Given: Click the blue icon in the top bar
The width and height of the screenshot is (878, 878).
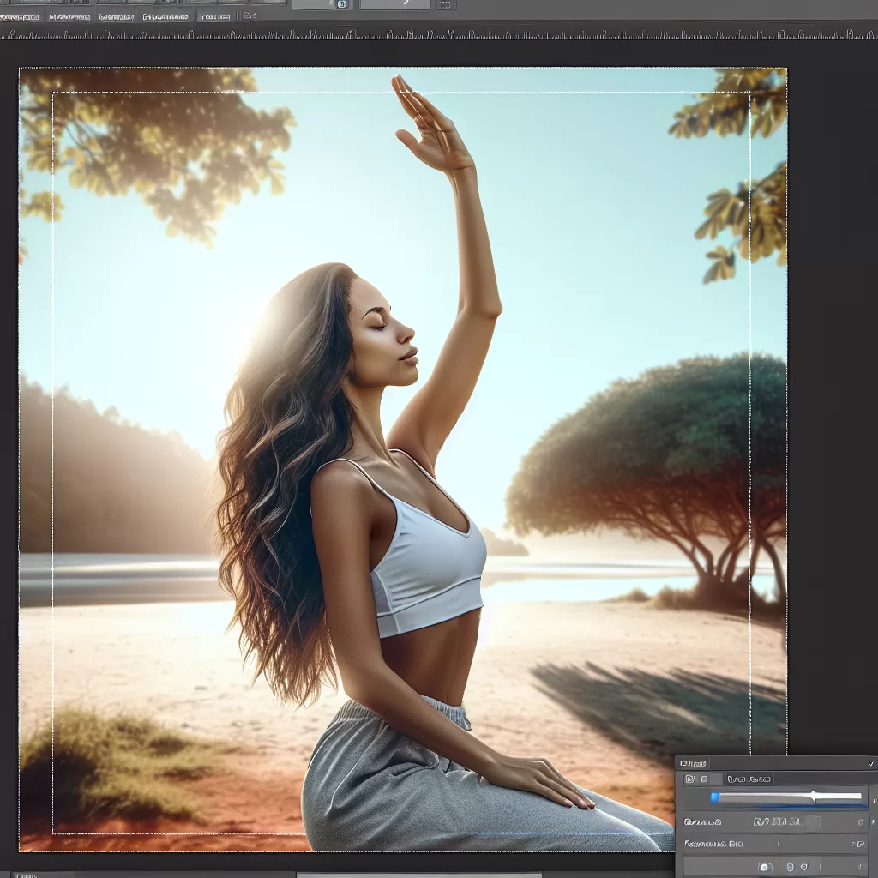Looking at the screenshot, I should (341, 4).
